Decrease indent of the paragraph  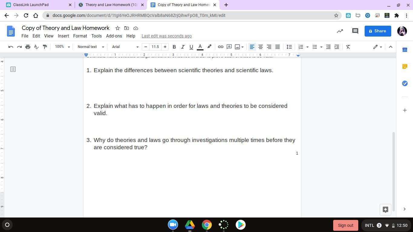tap(328, 47)
